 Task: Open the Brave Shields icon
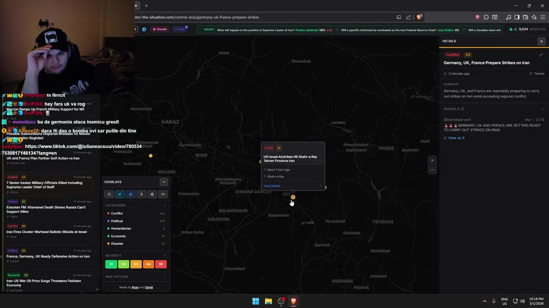419,17
